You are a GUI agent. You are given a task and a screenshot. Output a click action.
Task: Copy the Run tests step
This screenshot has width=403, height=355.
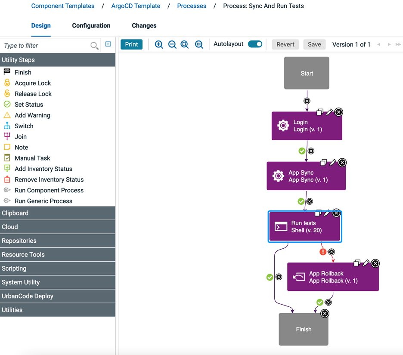coord(318,213)
